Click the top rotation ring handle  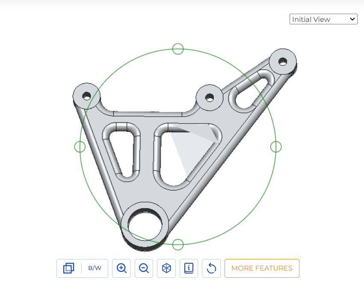pos(178,49)
